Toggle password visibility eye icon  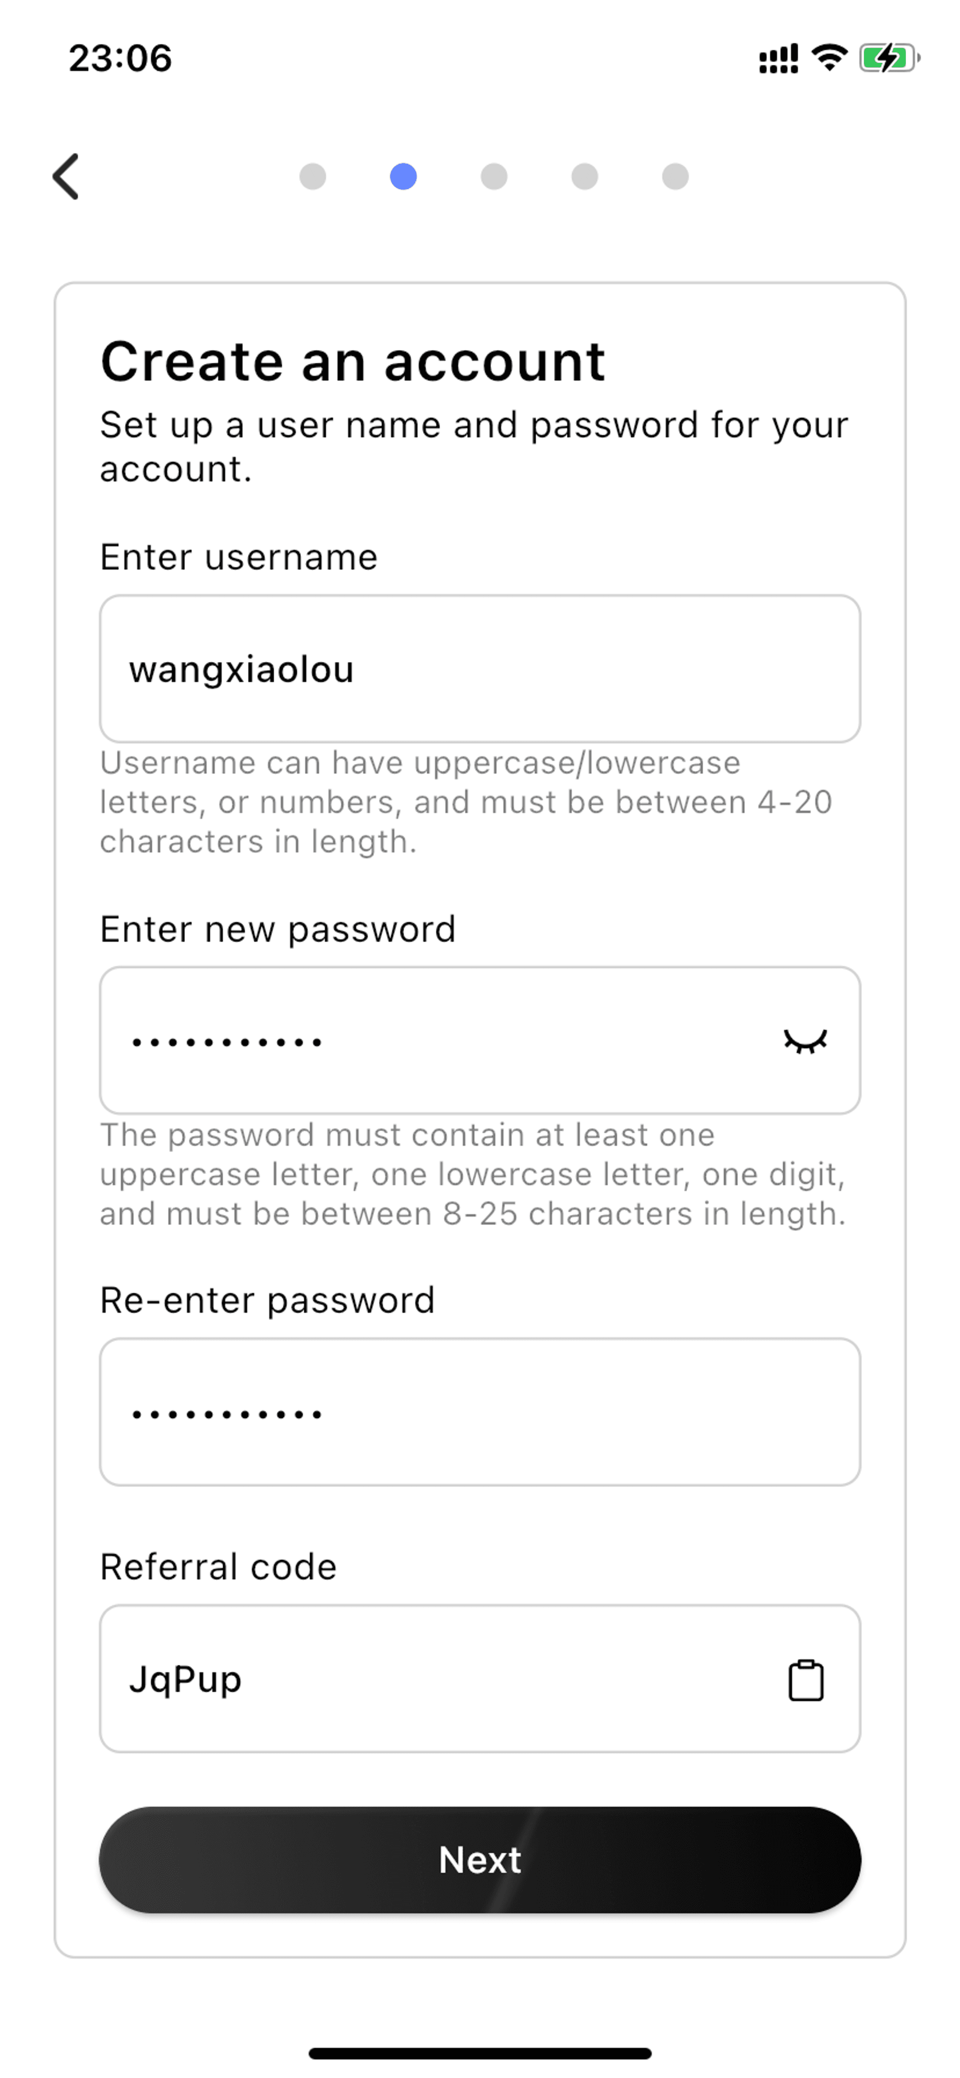tap(805, 1042)
